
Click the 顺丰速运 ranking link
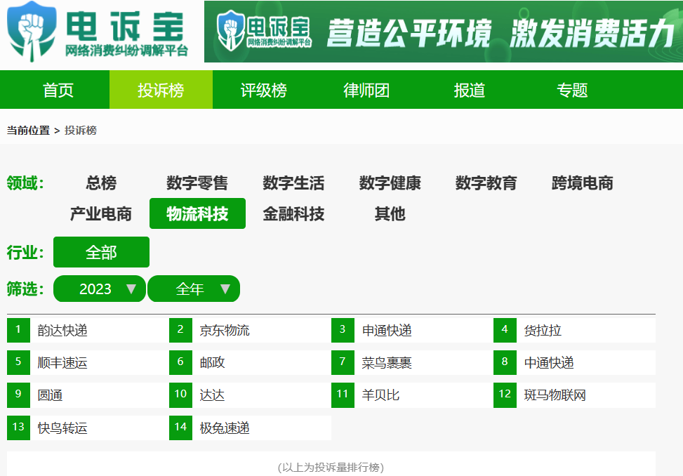pos(62,363)
